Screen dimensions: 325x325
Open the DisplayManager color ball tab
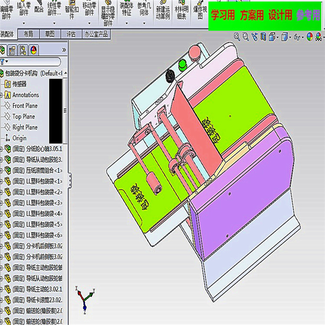click(x=33, y=50)
